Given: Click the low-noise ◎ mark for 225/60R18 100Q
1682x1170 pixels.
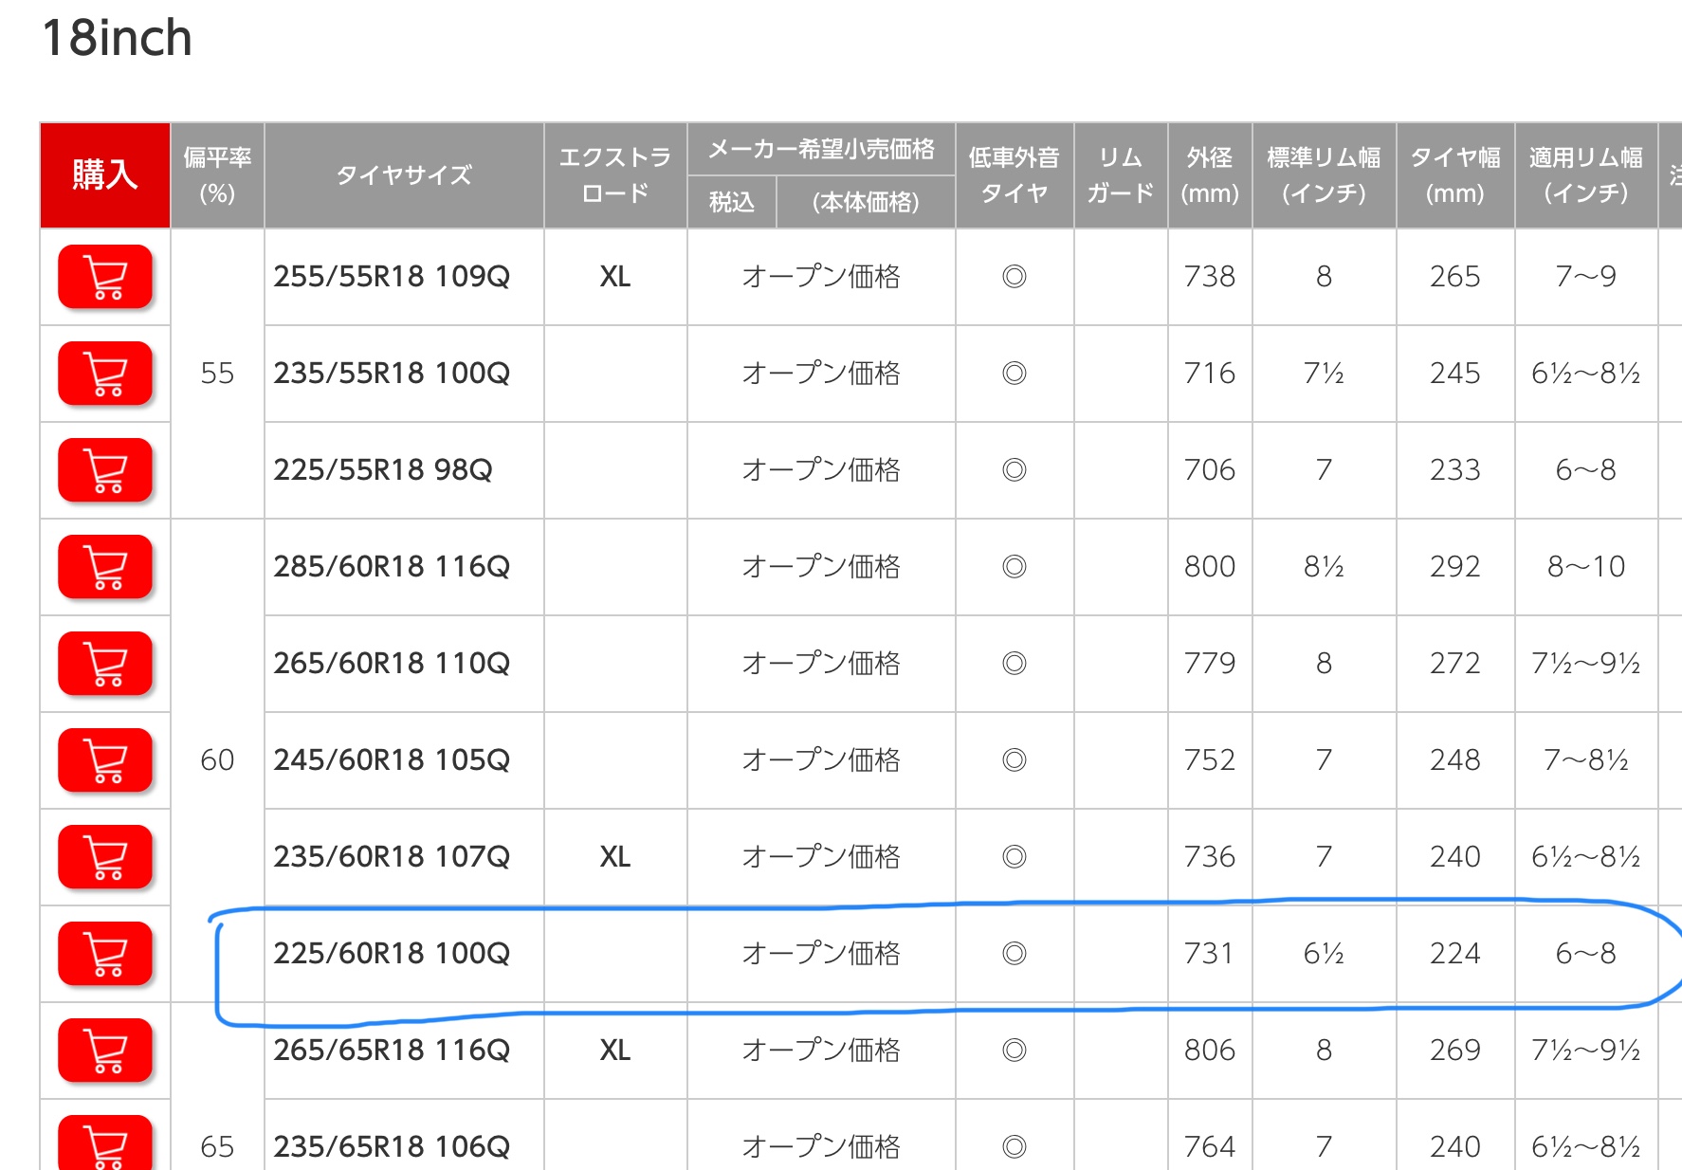Looking at the screenshot, I should 1015,954.
